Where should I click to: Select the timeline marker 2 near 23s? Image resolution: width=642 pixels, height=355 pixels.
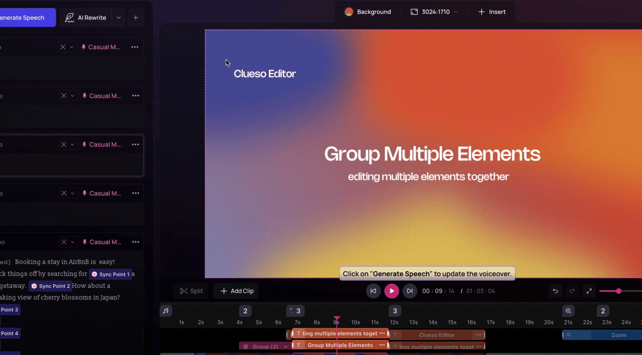pyautogui.click(x=603, y=311)
